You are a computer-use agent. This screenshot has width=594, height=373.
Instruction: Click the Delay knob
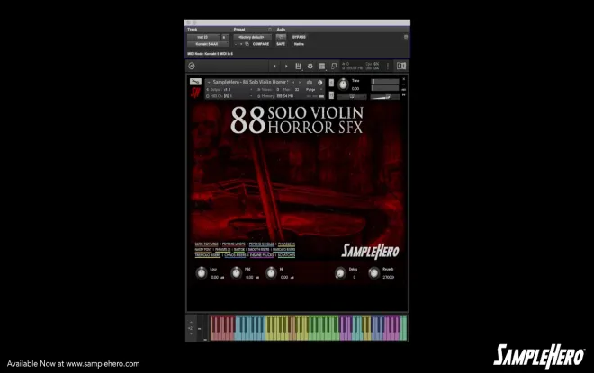pyautogui.click(x=340, y=272)
